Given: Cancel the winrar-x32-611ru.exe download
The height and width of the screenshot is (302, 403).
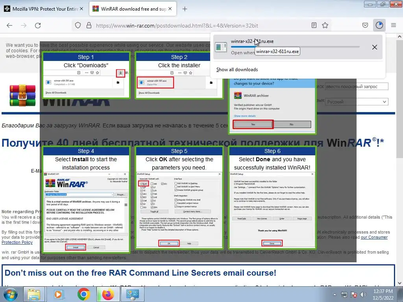Looking at the screenshot, I should tap(375, 47).
